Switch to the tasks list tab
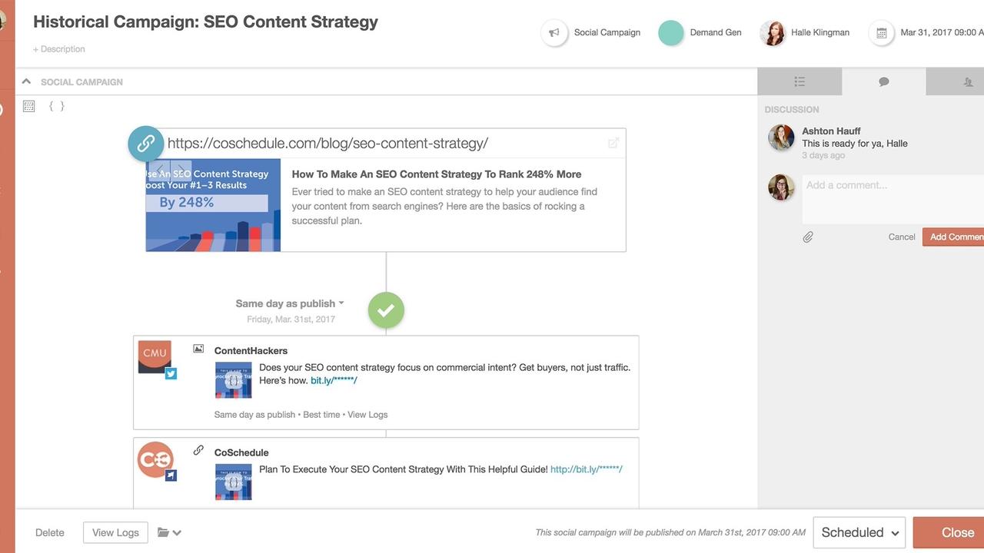The image size is (984, 553). point(799,81)
